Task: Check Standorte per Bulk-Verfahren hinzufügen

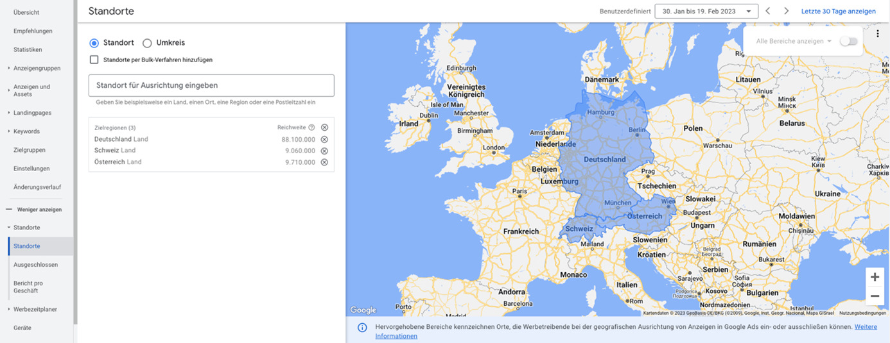Action: (94, 60)
